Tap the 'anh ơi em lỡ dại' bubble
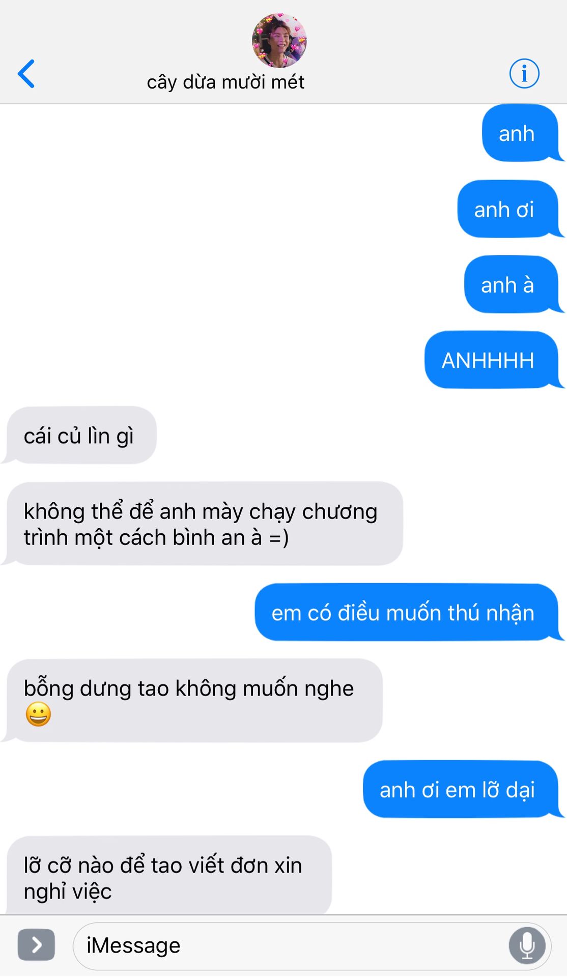This screenshot has height=977, width=567. pos(461,789)
